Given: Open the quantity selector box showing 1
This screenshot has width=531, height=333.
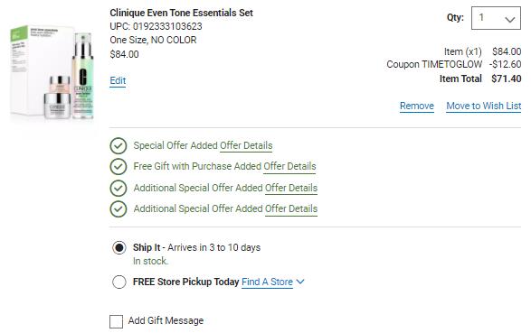Looking at the screenshot, I should coord(496,18).
